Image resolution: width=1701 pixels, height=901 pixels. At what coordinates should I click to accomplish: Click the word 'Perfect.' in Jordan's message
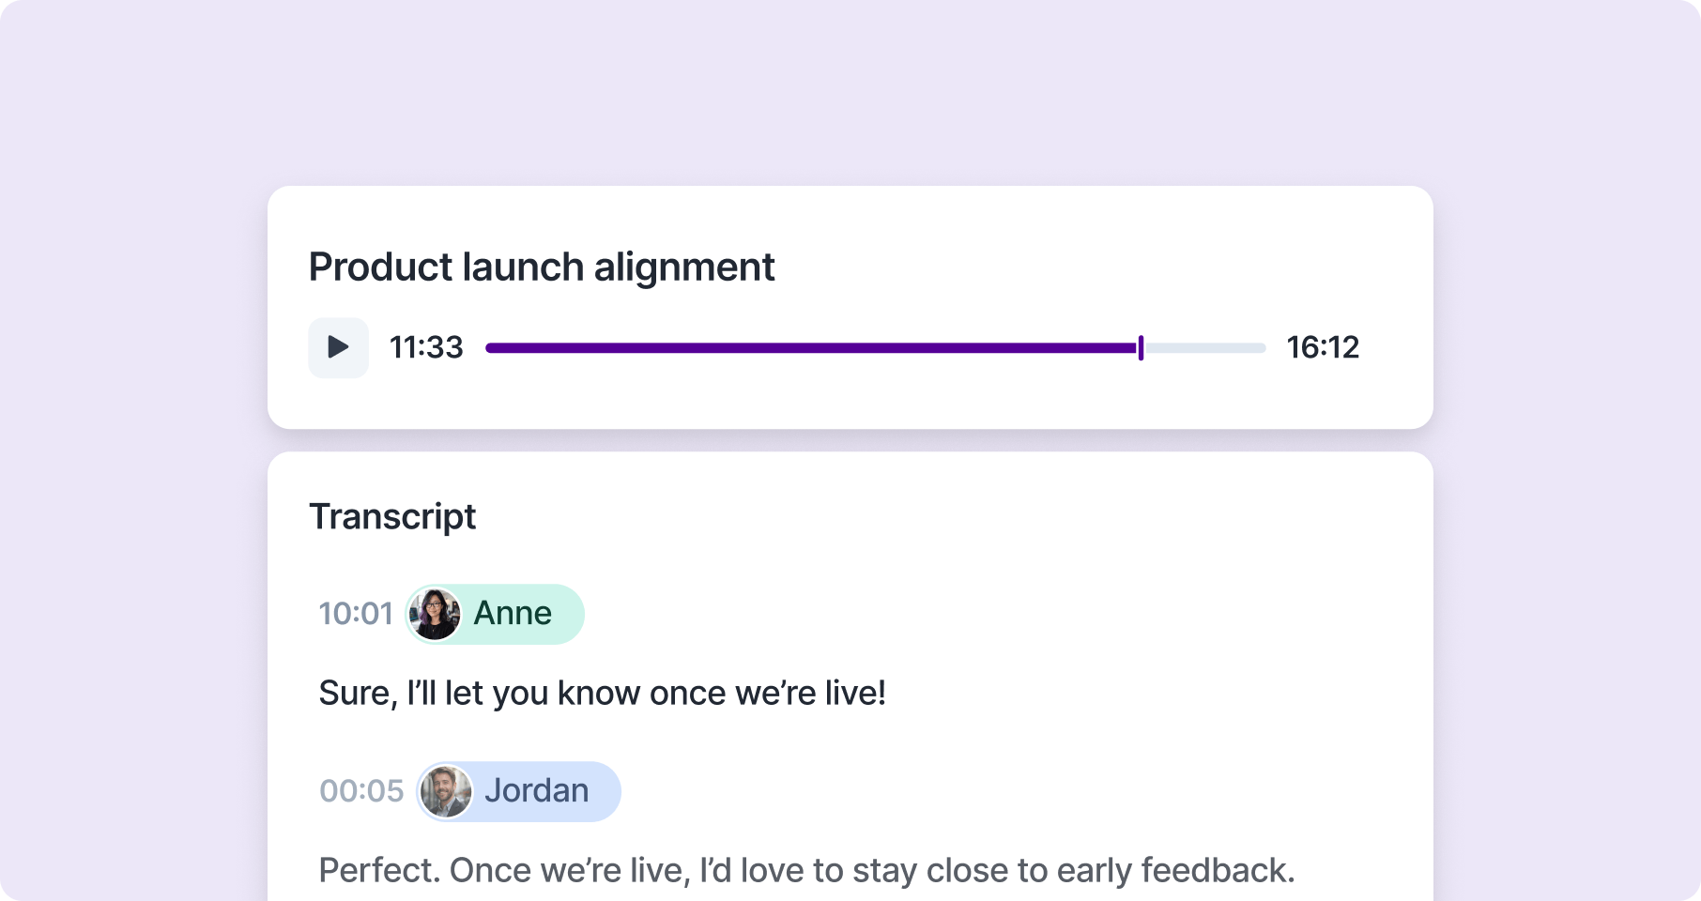click(379, 870)
